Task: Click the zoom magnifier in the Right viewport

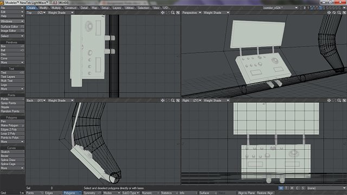Action: (x=339, y=100)
